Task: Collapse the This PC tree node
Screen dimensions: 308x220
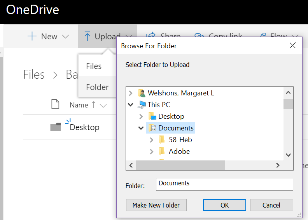Action: click(x=131, y=105)
